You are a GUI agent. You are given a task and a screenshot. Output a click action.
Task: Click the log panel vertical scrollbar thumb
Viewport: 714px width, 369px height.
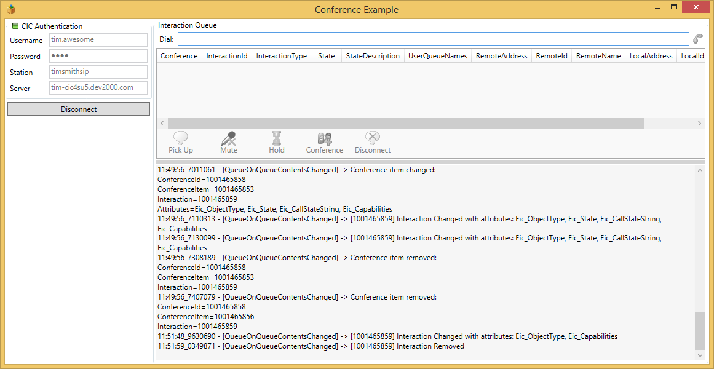coord(700,331)
